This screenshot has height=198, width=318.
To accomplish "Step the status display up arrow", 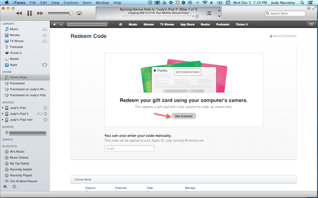I will click(x=219, y=10).
